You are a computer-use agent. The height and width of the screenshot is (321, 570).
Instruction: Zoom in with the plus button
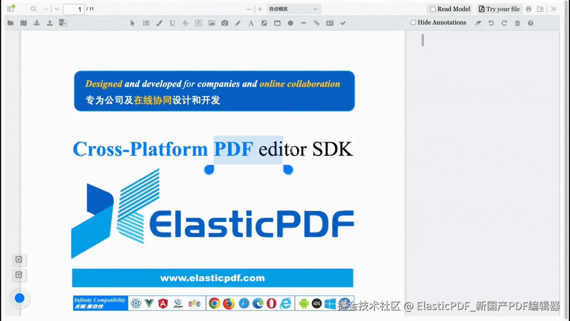point(260,9)
